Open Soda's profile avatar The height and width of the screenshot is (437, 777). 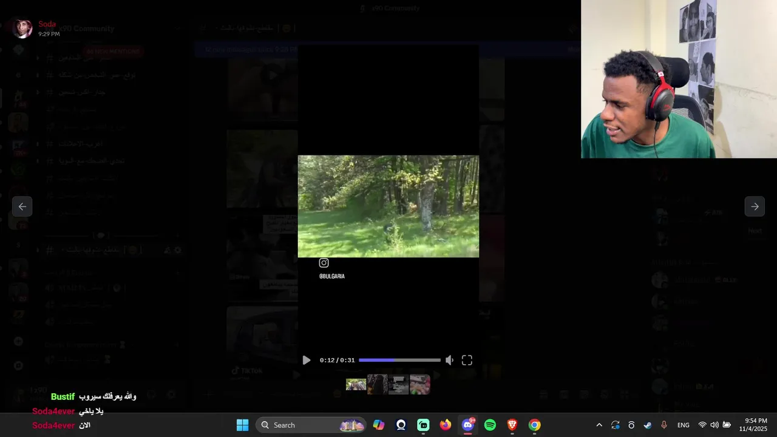pyautogui.click(x=22, y=29)
